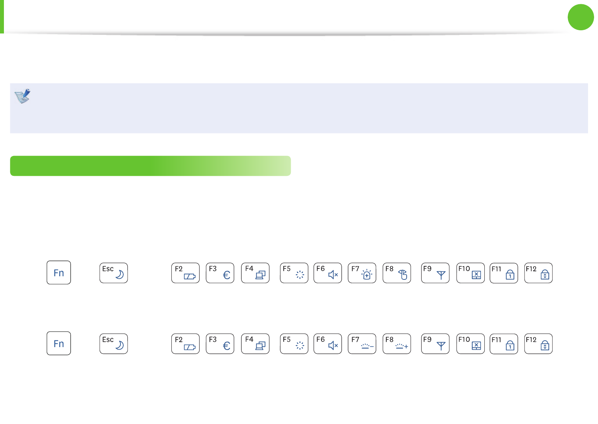598x424 pixels.
Task: Click the green gradient section heading bar
Action: click(x=150, y=166)
